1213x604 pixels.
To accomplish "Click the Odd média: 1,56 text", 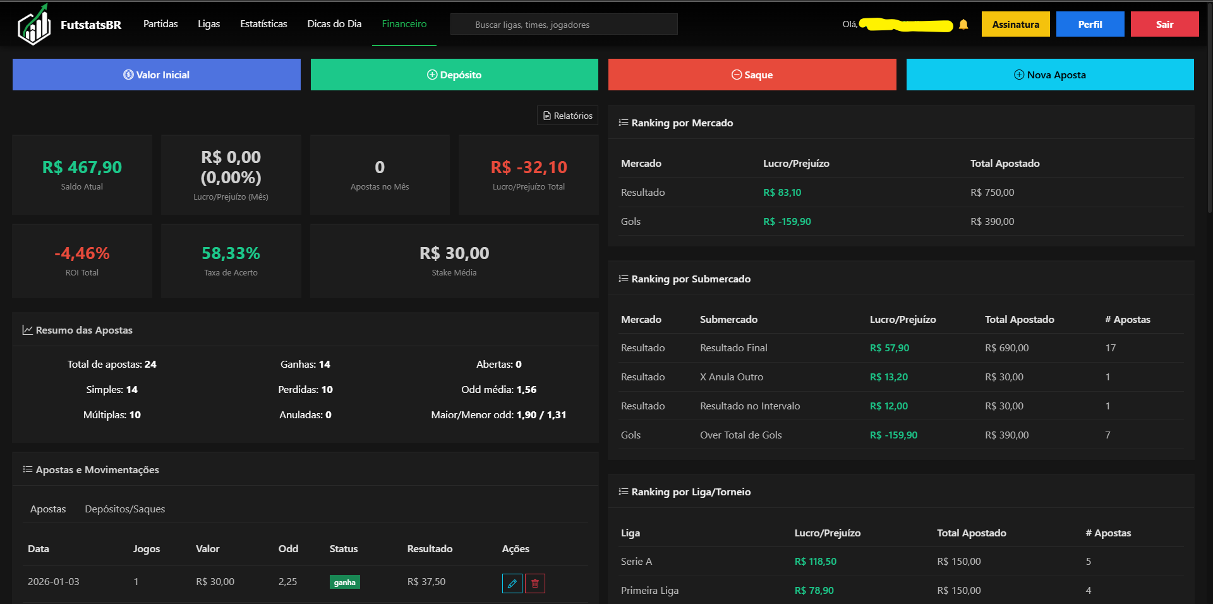I will point(499,390).
